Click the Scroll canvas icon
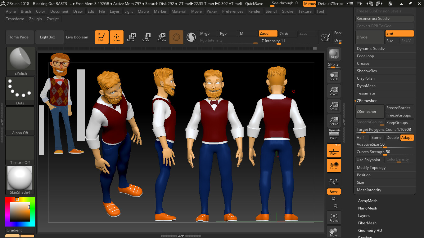This screenshot has height=238, width=424. tap(334, 76)
